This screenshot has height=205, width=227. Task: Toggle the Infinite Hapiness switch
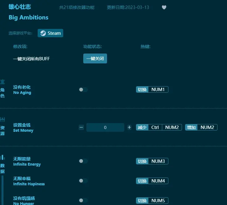coord(83,181)
